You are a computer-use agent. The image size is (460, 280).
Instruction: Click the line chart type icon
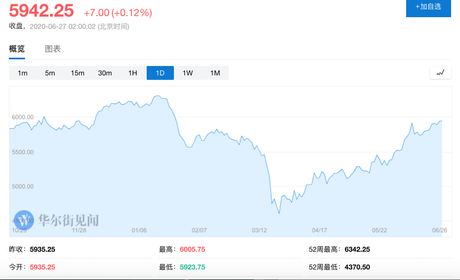440,73
